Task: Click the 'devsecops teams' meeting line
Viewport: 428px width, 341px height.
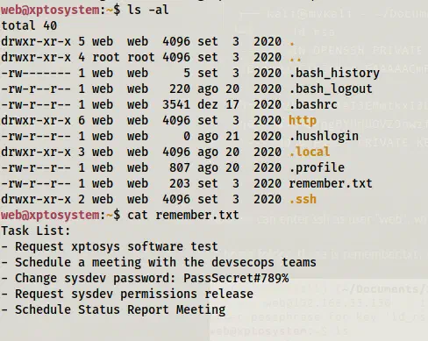Action: point(159,262)
